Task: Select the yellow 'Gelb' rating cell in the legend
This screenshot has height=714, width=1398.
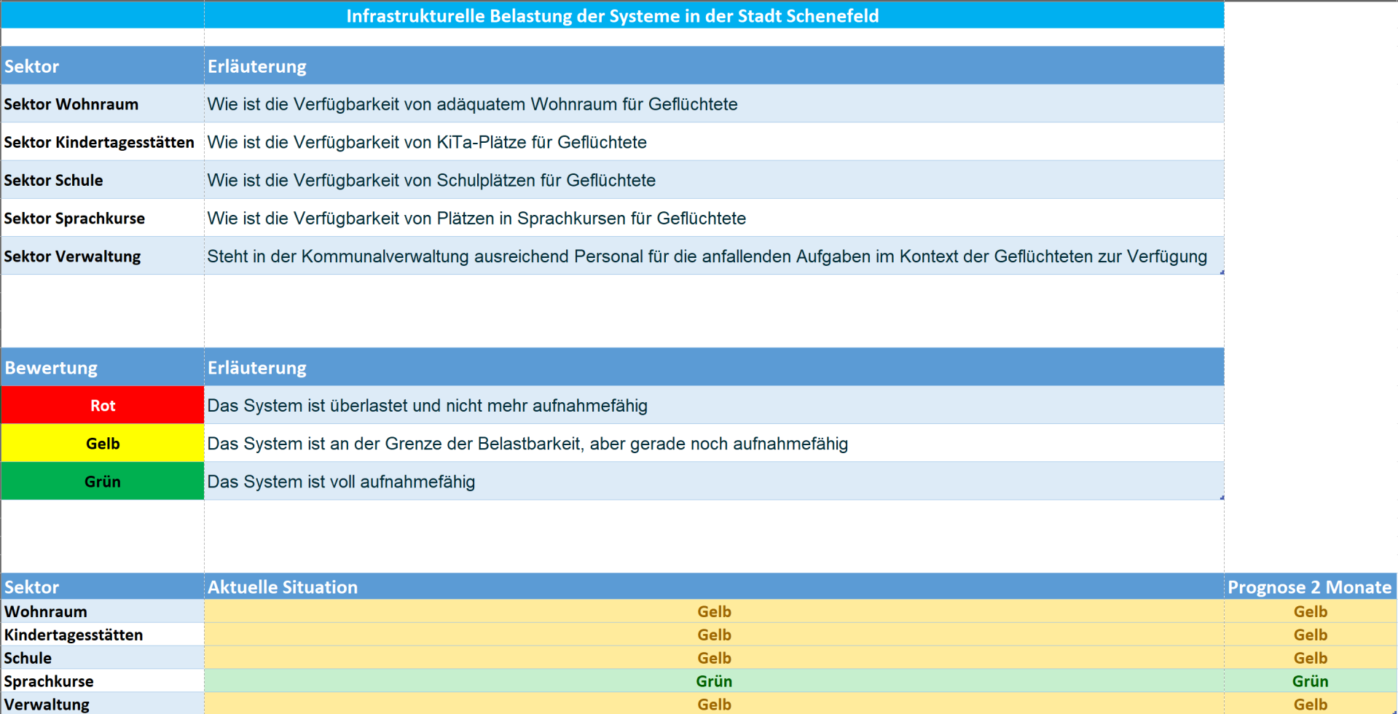Action: tap(103, 443)
